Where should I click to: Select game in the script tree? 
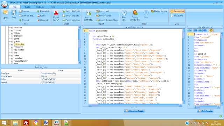pyautogui.click(x=16, y=39)
